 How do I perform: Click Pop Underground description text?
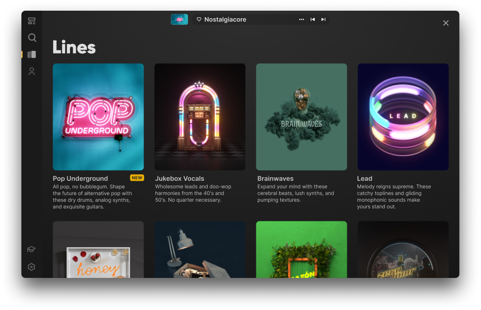click(92, 196)
